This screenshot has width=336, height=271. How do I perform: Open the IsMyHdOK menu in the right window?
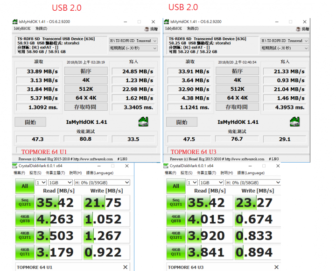tap(174, 29)
